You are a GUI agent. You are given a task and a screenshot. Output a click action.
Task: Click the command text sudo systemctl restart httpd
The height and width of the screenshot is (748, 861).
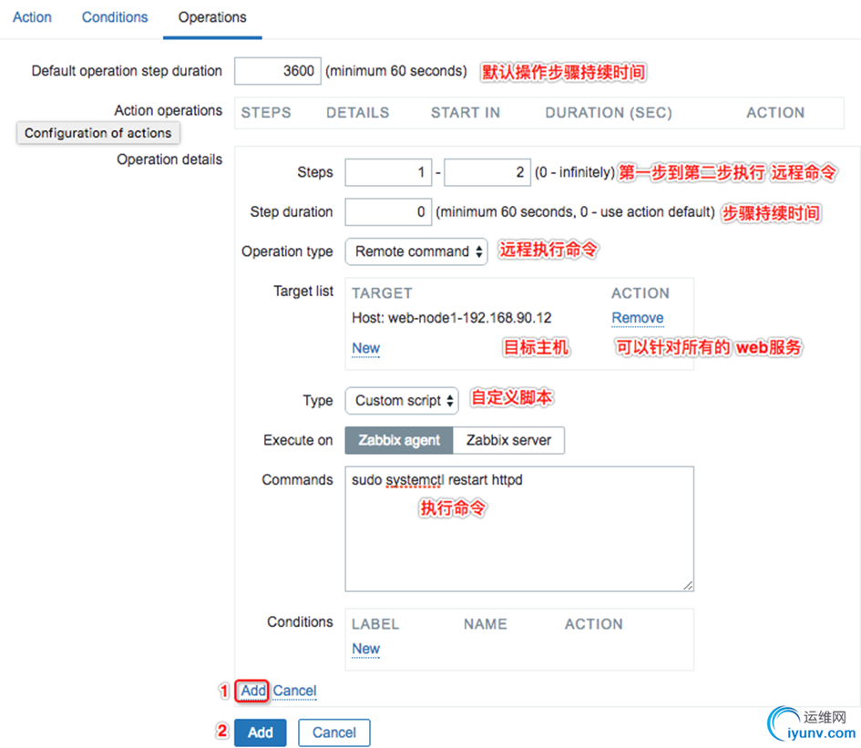[437, 480]
